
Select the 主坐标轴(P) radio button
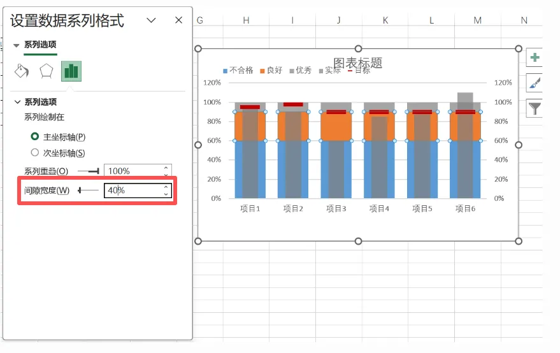point(34,136)
